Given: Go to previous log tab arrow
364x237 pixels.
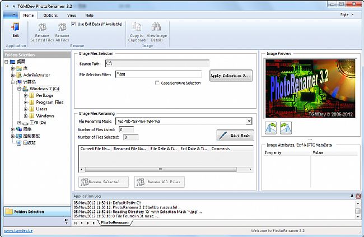Looking at the screenshot, I should point(82,223).
